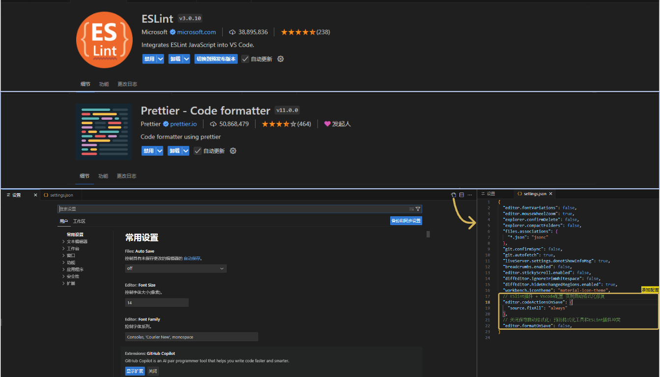Expand 文本编辑器 settings category
The height and width of the screenshot is (377, 660).
63,242
